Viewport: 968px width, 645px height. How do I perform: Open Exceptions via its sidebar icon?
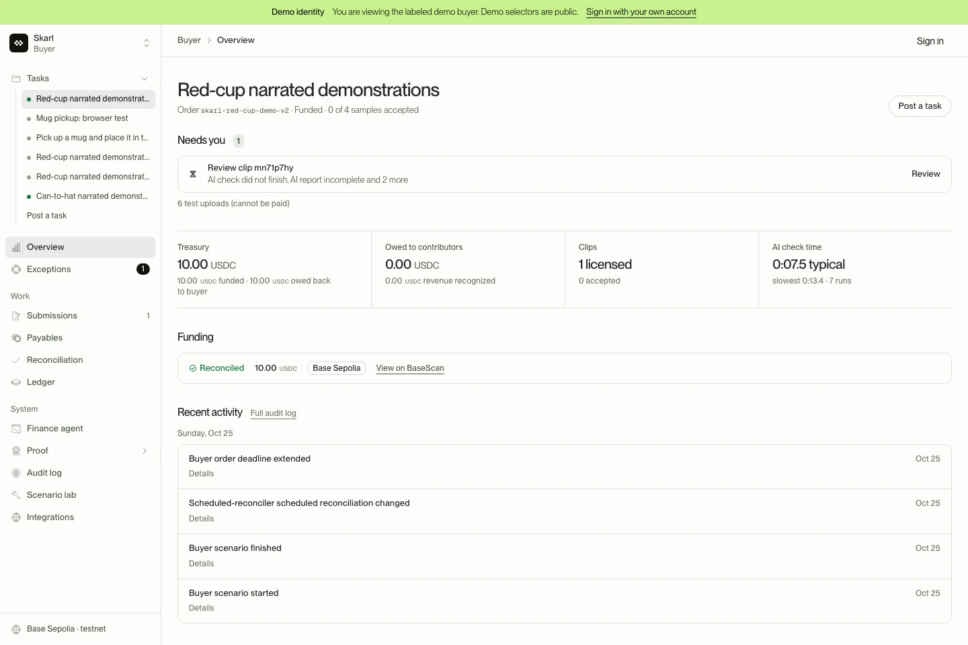tap(16, 269)
